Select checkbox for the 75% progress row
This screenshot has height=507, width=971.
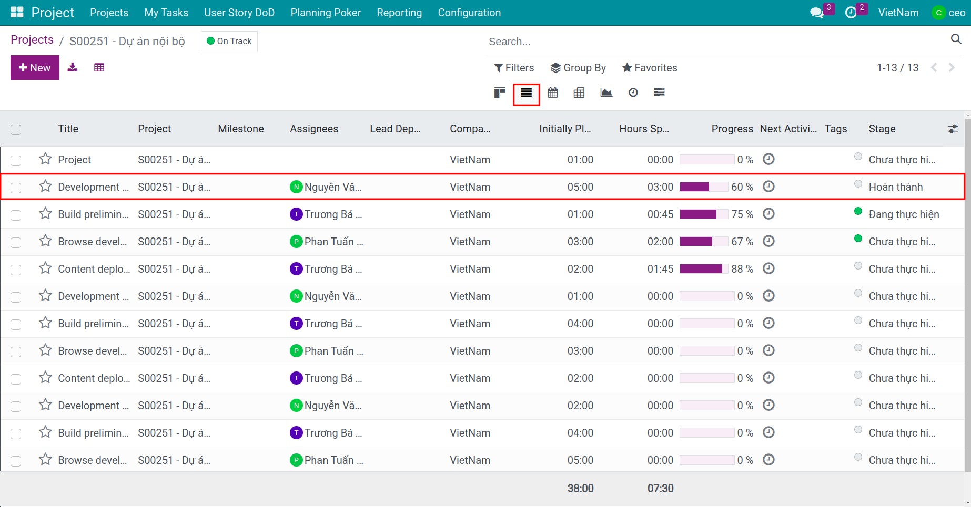click(16, 215)
